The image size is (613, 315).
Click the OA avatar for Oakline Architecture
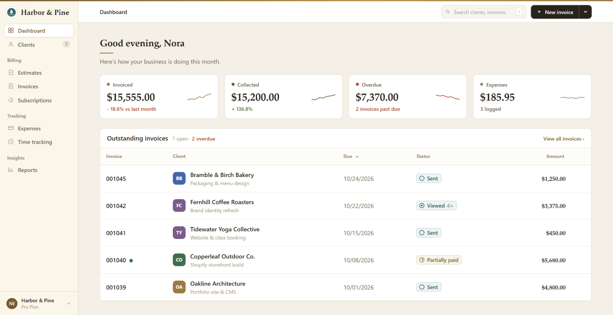[x=179, y=287]
